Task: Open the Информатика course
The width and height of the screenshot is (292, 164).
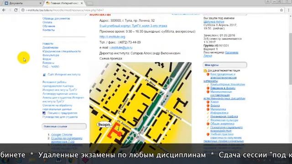Action: [x=219, y=113]
